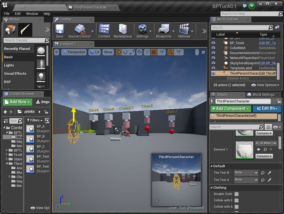
Task: Click the Content Browser back arrow
Action: (6, 112)
